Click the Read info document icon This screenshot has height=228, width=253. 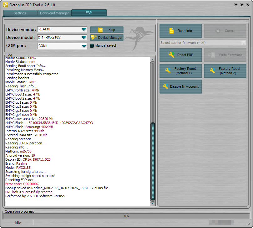click(171, 31)
